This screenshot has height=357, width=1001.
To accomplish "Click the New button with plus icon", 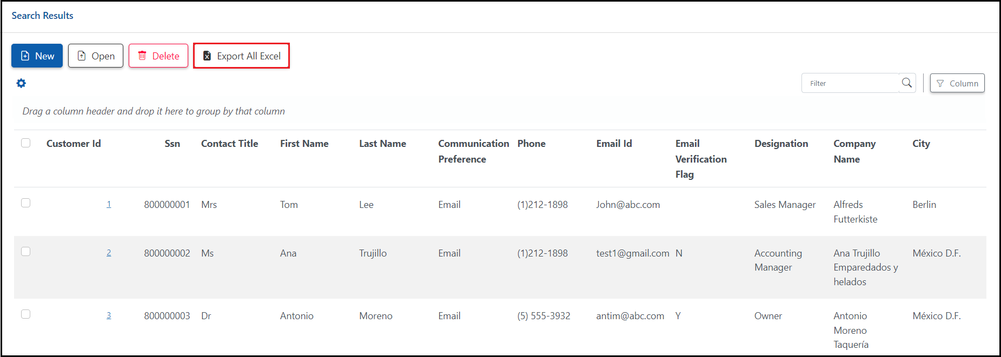I will [37, 56].
